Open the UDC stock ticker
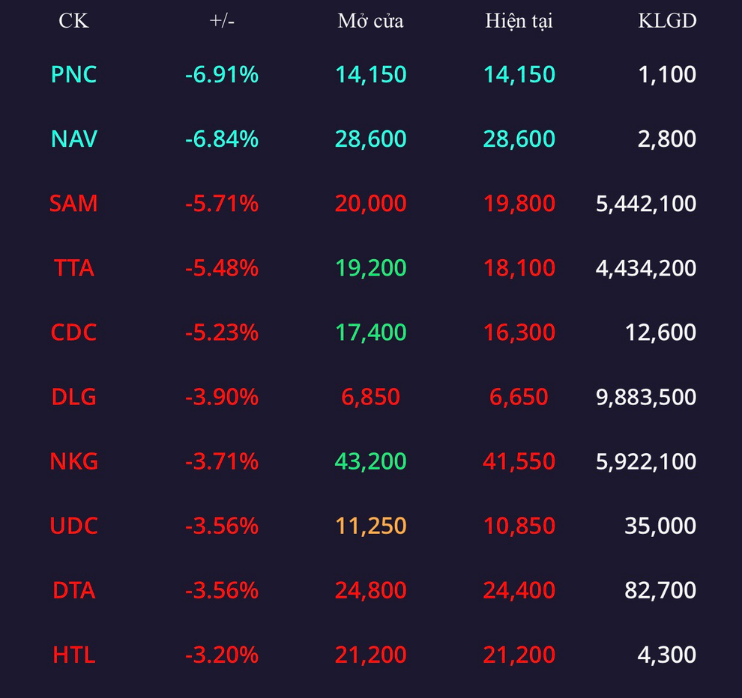This screenshot has width=742, height=698. pyautogui.click(x=73, y=526)
